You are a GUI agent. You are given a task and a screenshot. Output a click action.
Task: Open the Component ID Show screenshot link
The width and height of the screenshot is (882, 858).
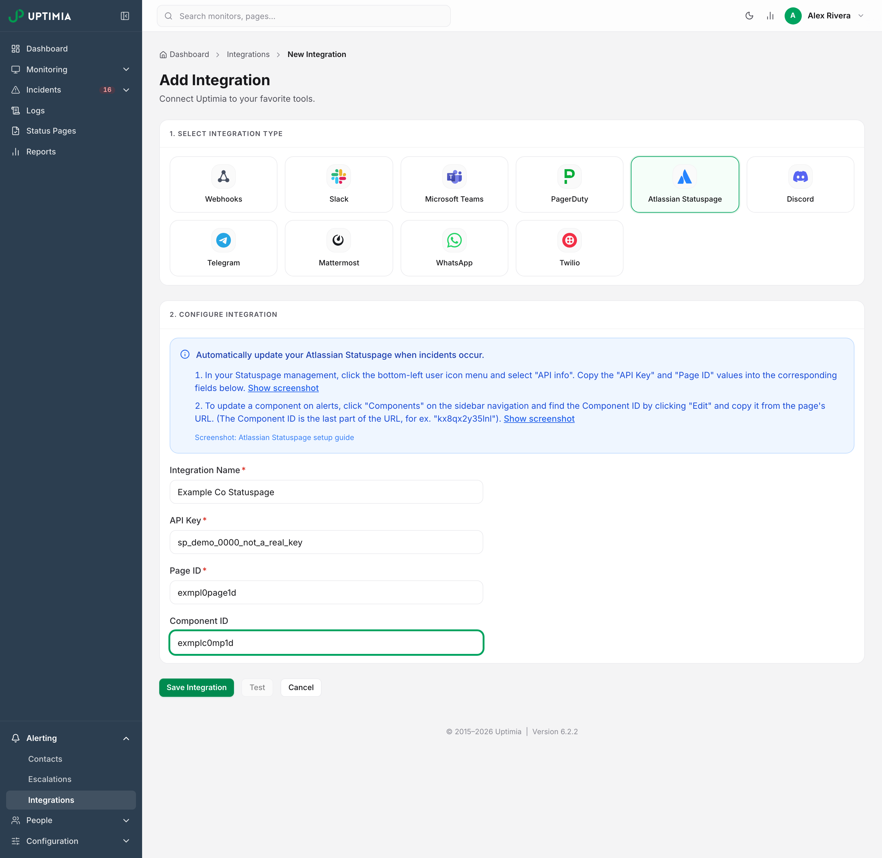(539, 419)
